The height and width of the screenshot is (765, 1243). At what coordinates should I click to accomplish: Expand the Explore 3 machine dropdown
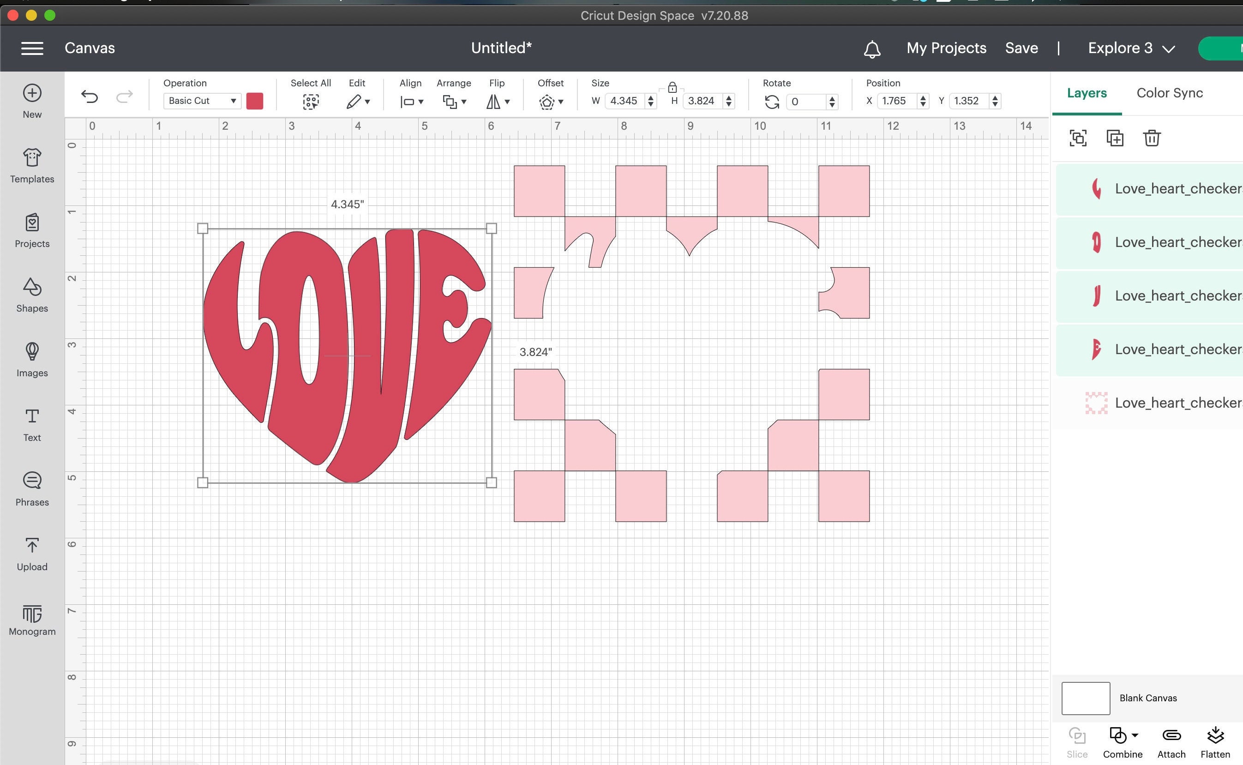(x=1131, y=48)
